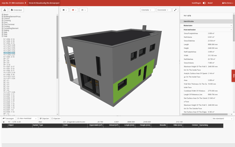Open the Ibis Demo user menu

tap(228, 3)
